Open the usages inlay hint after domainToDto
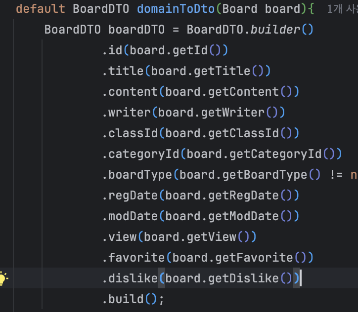The width and height of the screenshot is (358, 312). pyautogui.click(x=342, y=9)
